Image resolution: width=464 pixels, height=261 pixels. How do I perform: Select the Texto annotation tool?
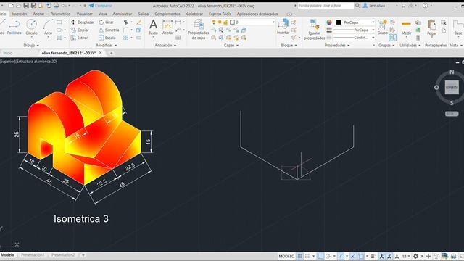click(x=153, y=28)
